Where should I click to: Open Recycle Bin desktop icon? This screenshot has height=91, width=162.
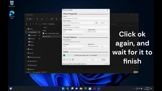[12, 4]
